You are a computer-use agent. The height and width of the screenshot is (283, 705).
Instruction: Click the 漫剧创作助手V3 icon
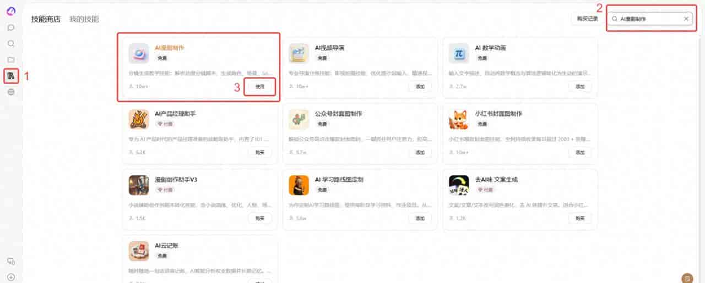139,185
